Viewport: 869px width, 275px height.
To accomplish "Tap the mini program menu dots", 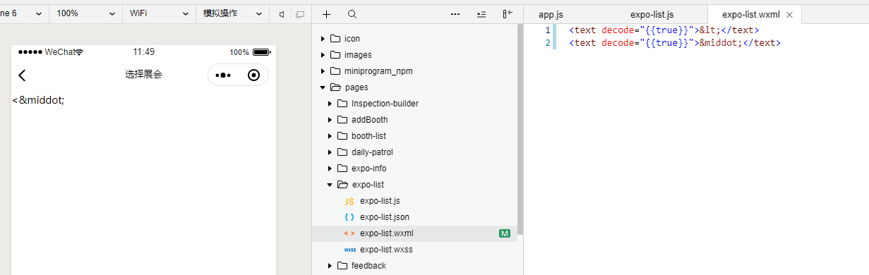I will pos(223,75).
